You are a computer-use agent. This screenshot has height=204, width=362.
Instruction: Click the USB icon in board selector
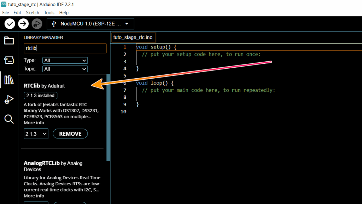54,24
